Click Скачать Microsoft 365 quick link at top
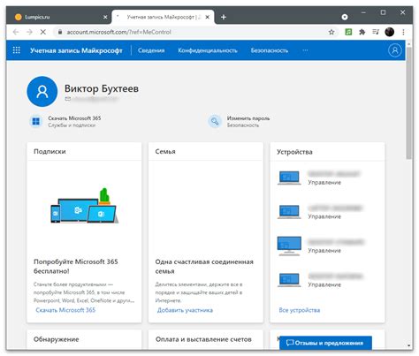Viewport: 419px width, 356px height. [74, 118]
